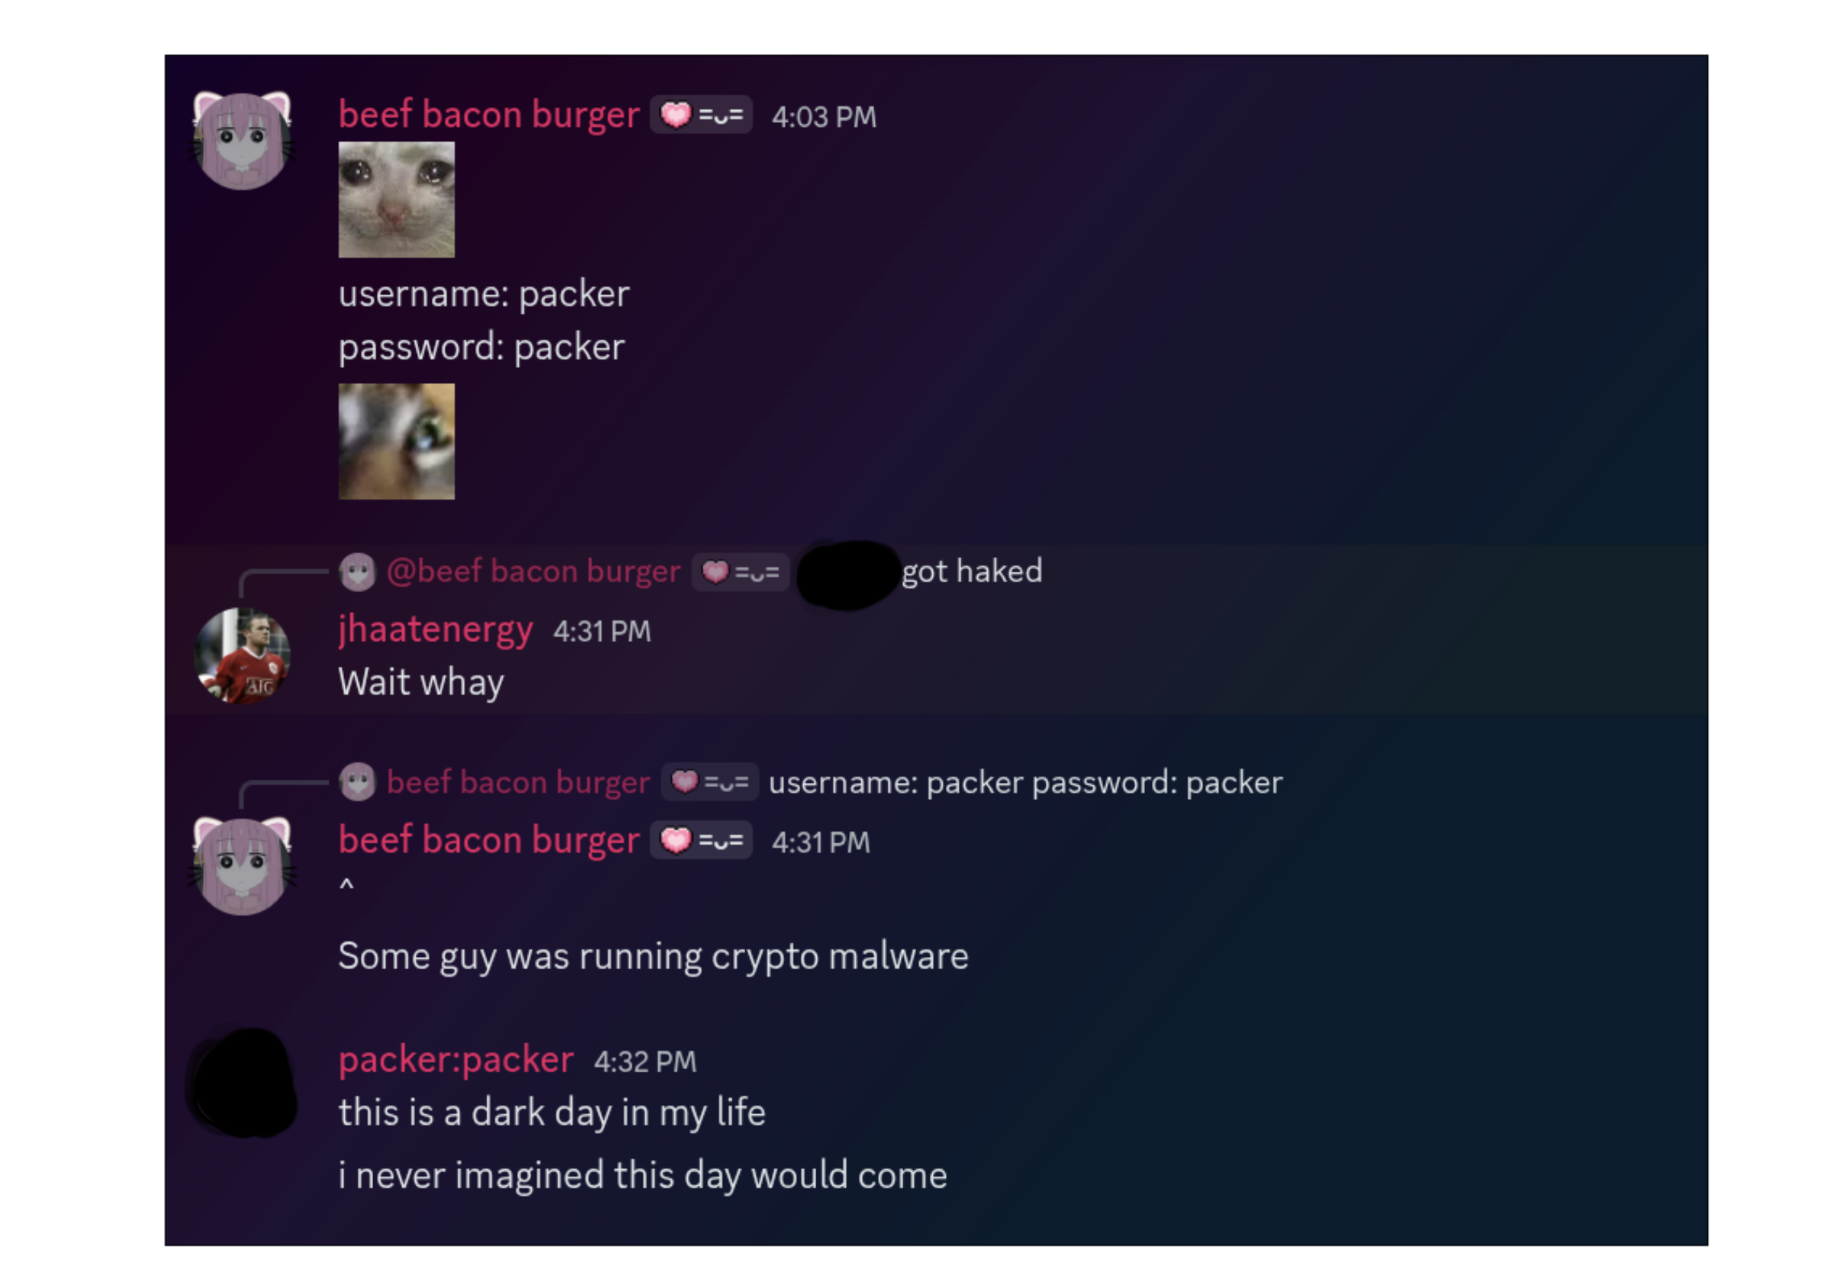Click small reply avatar above the 4:31 PM message
The width and height of the screenshot is (1846, 1273).
(x=357, y=782)
